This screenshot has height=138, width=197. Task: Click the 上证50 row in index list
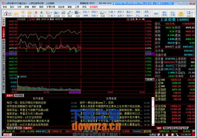pos(175,83)
